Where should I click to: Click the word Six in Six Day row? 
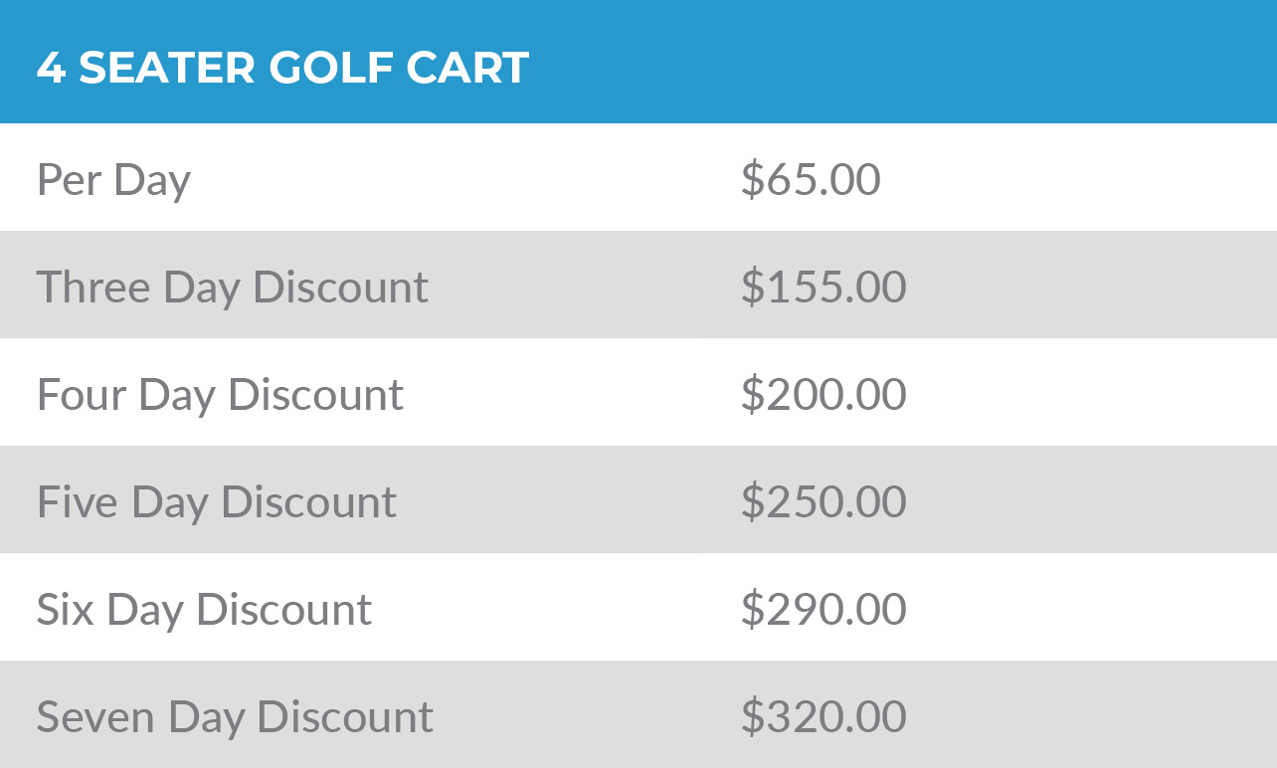[67, 610]
